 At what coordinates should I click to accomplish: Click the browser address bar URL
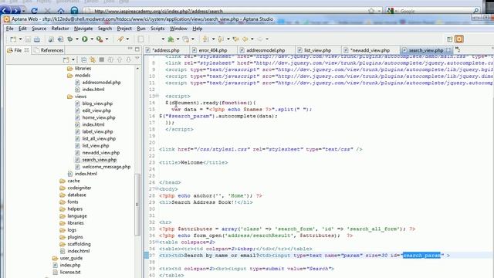coord(158,11)
